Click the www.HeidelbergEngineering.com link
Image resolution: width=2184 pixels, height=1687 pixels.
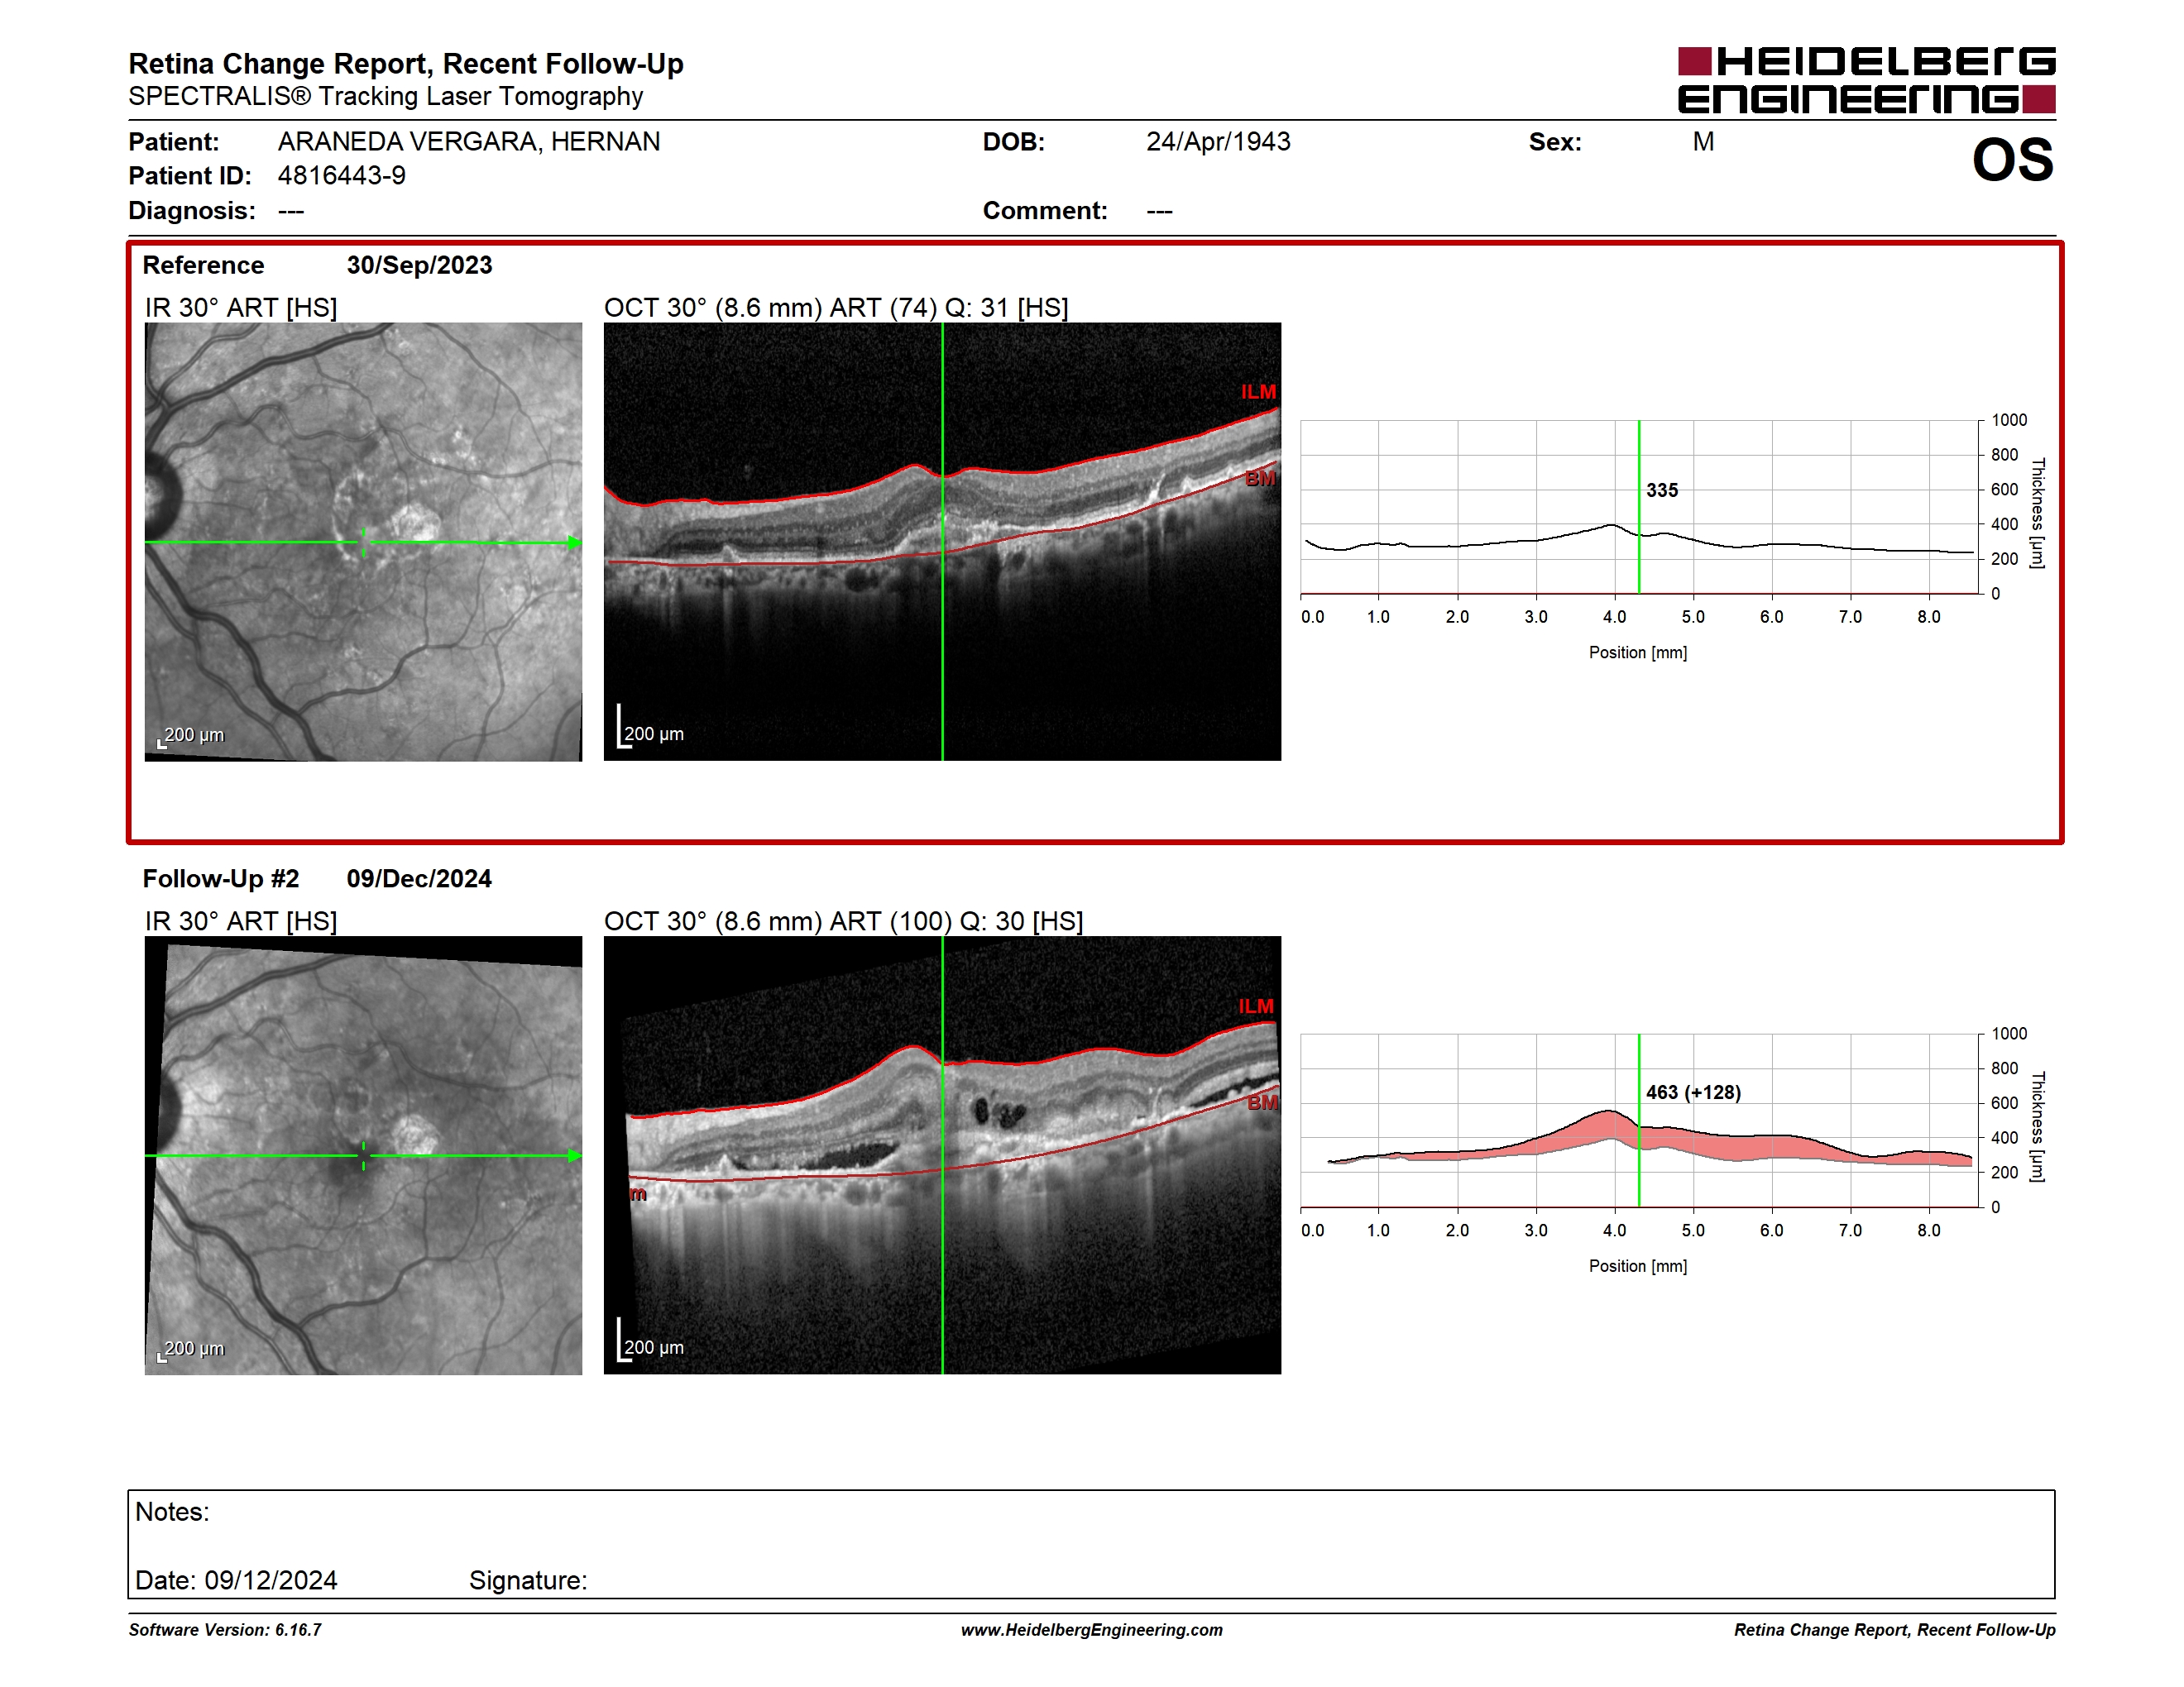click(1092, 1630)
